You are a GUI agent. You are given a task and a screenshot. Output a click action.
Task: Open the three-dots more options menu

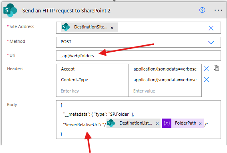[x=218, y=10]
